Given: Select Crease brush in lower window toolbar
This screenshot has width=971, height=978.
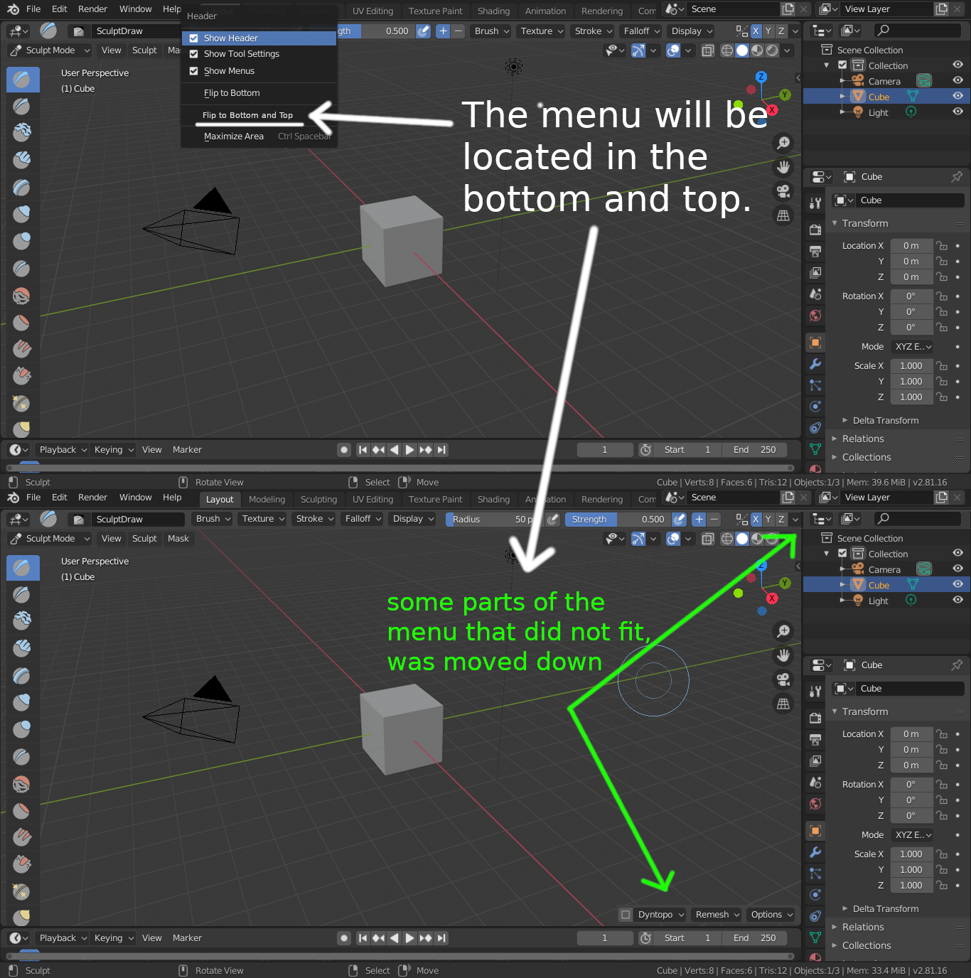Looking at the screenshot, I should click(22, 756).
